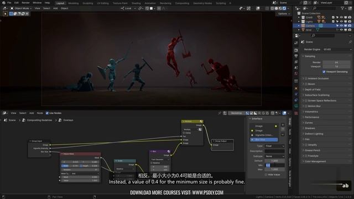Viewport: 354px width, 199px height.
Task: Open the Subtype None dropdown
Action: coord(274,156)
